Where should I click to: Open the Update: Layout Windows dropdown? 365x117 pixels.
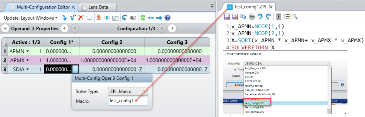(x=31, y=18)
